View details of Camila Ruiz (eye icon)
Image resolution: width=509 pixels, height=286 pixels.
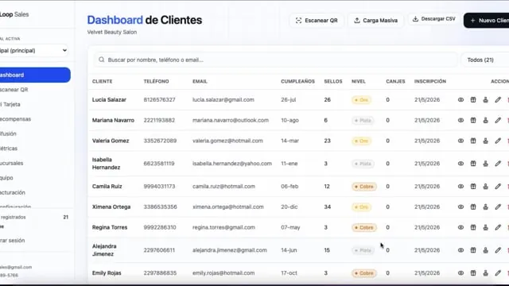point(460,187)
